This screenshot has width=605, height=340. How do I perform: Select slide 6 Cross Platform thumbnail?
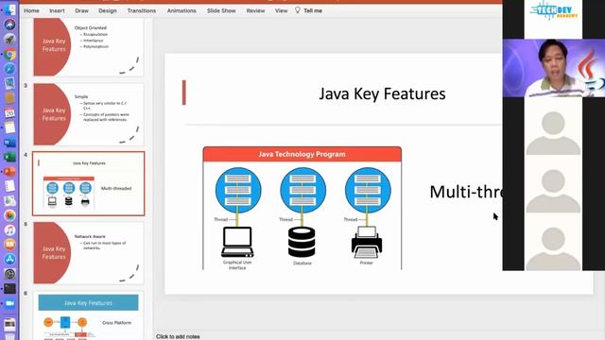click(x=88, y=316)
